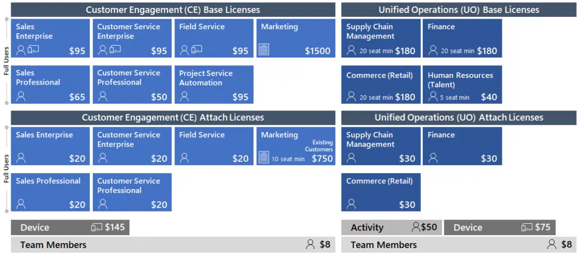Click the $40 Human Resources price

(x=489, y=97)
